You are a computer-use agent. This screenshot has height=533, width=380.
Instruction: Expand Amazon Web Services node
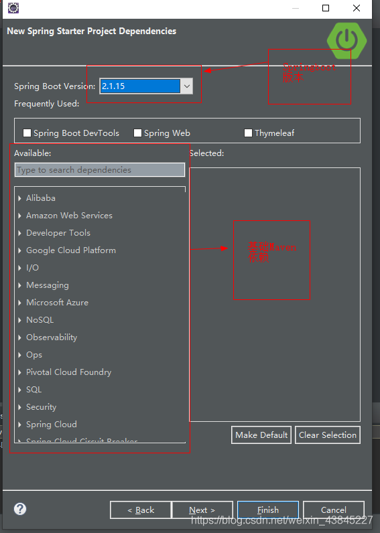click(19, 216)
